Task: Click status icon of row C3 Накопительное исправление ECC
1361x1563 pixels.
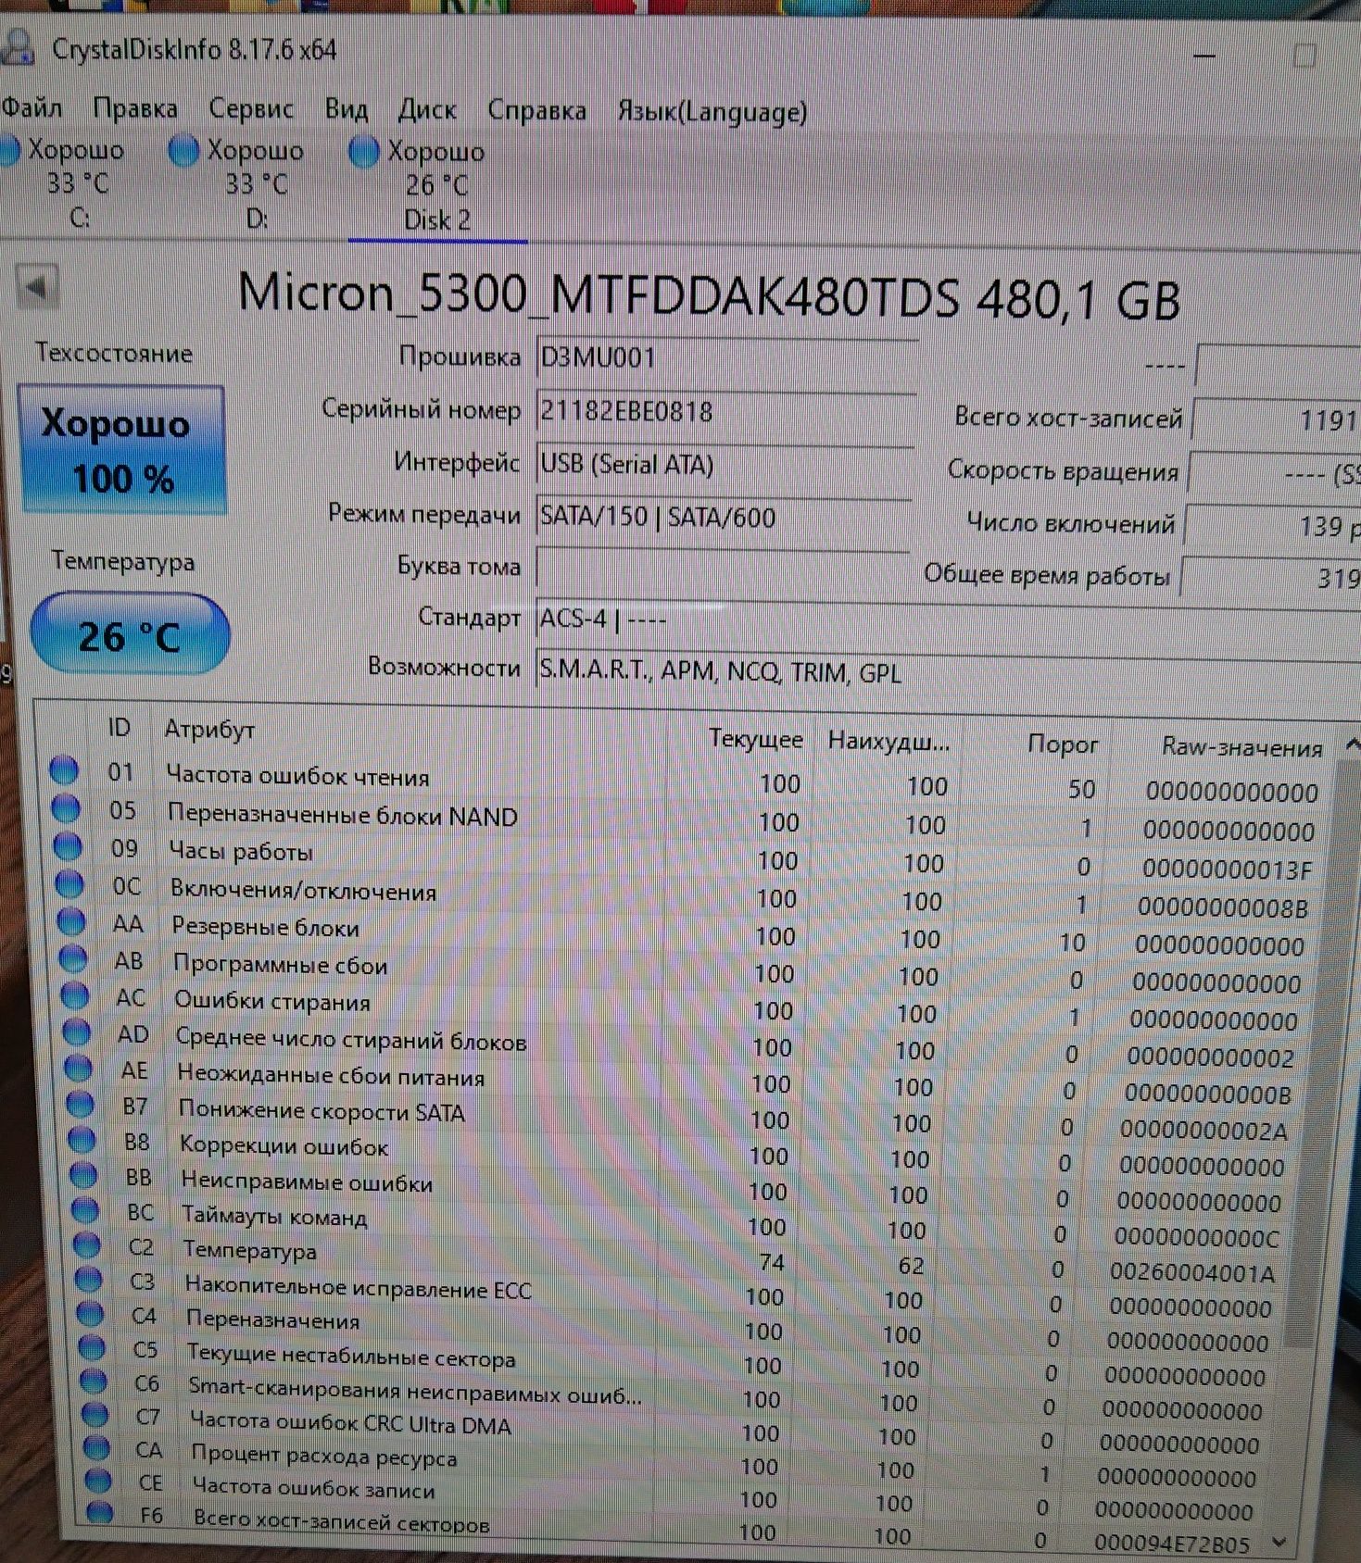Action: 89,1279
